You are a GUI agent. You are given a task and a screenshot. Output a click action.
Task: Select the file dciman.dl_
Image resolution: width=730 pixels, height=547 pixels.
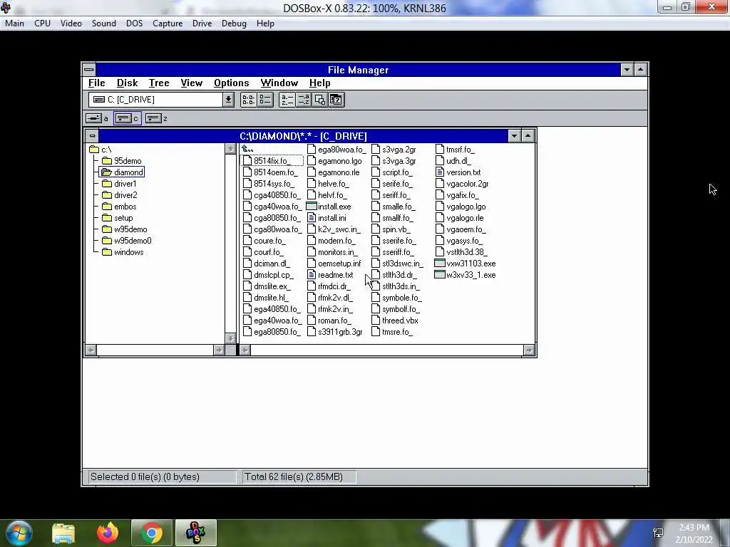(x=267, y=264)
